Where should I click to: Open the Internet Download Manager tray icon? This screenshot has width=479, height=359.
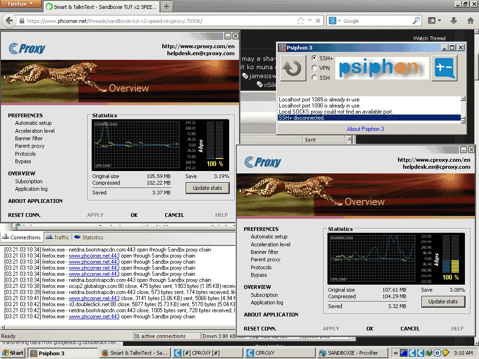[x=429, y=353]
